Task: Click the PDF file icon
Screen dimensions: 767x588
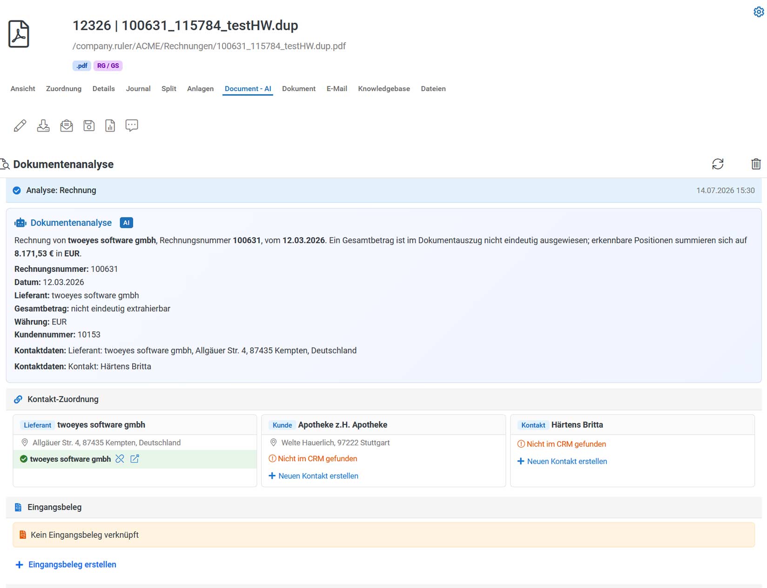Action: coord(19,34)
